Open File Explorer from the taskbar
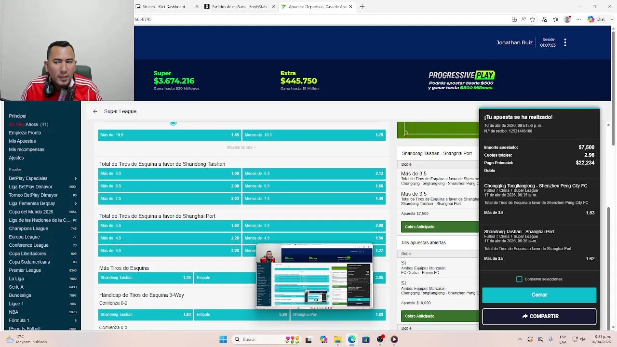 (337, 339)
